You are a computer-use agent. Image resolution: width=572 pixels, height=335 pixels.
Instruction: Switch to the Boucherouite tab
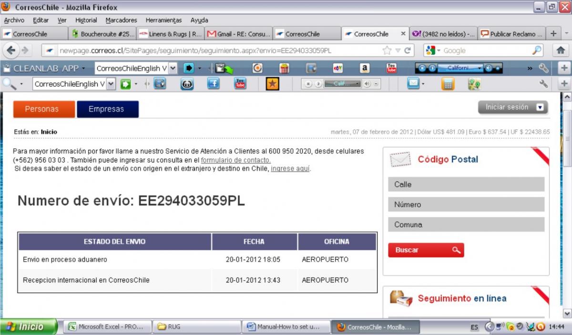pyautogui.click(x=103, y=34)
